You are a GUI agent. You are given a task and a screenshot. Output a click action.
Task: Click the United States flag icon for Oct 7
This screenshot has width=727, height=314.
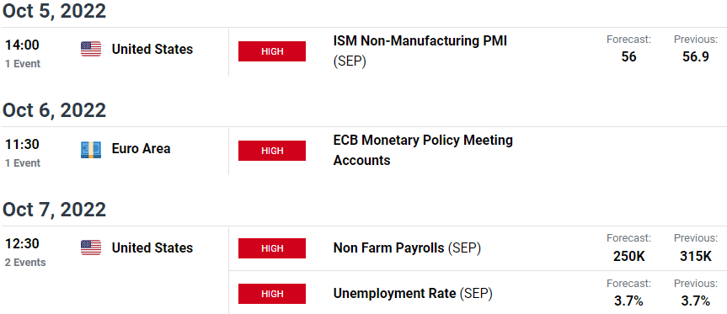coord(91,247)
